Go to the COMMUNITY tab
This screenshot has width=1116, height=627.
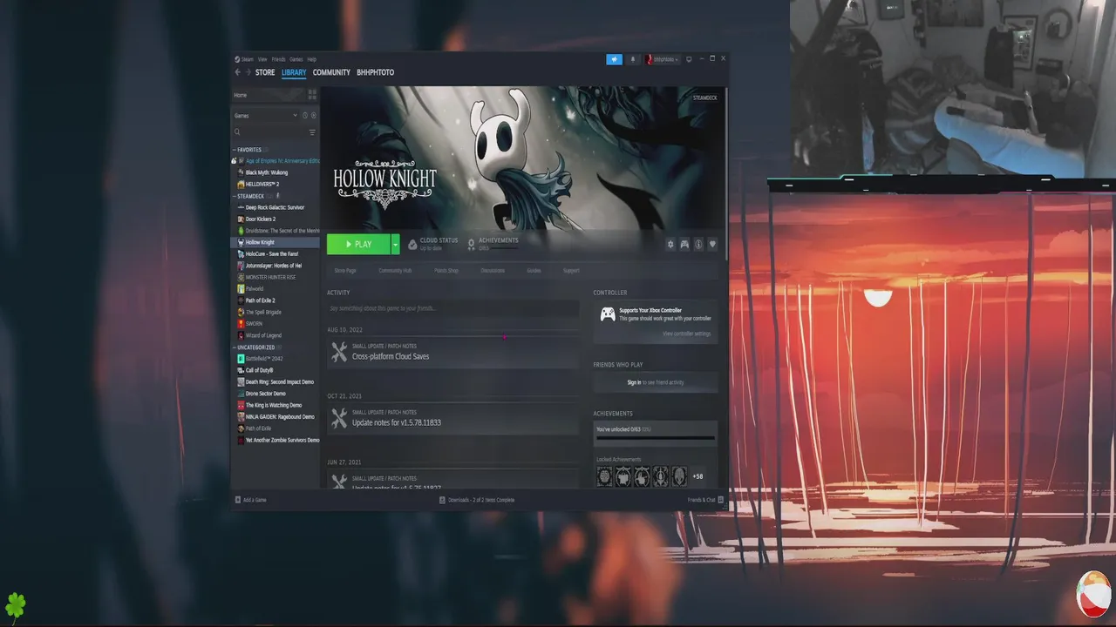point(331,72)
